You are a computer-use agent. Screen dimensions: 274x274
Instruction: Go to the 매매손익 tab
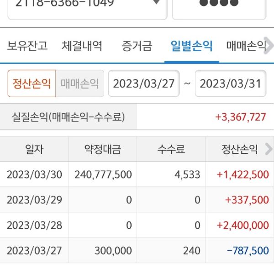(x=246, y=46)
